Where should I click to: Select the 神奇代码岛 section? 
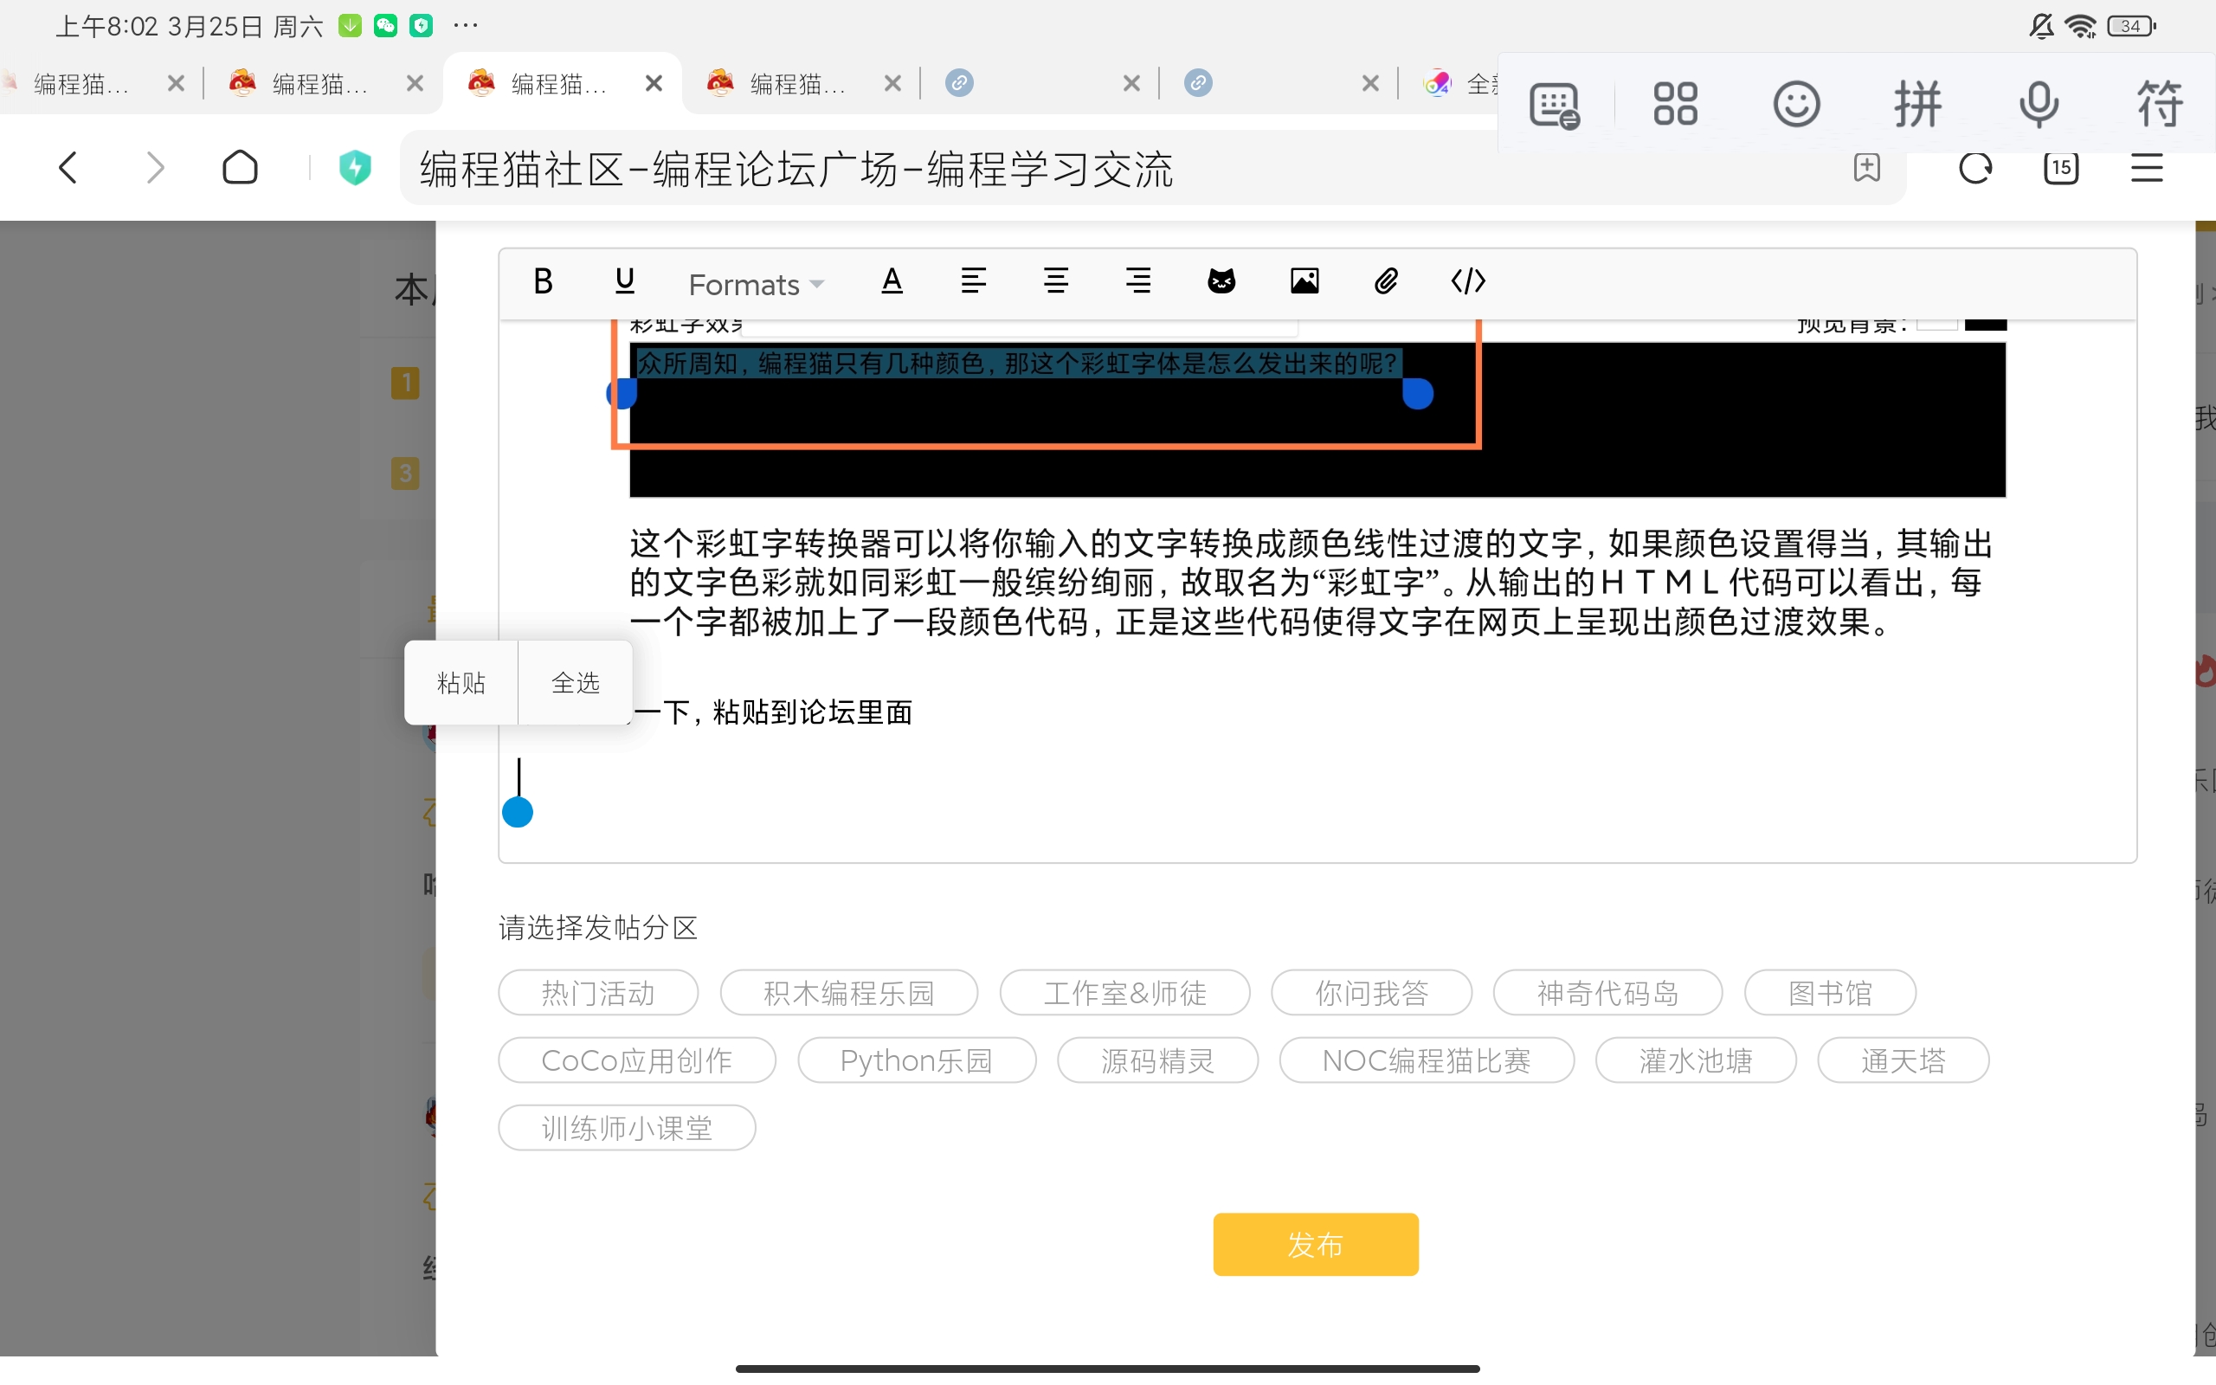tap(1608, 993)
